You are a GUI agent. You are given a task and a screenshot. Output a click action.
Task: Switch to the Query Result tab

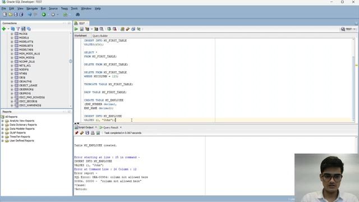click(x=111, y=127)
